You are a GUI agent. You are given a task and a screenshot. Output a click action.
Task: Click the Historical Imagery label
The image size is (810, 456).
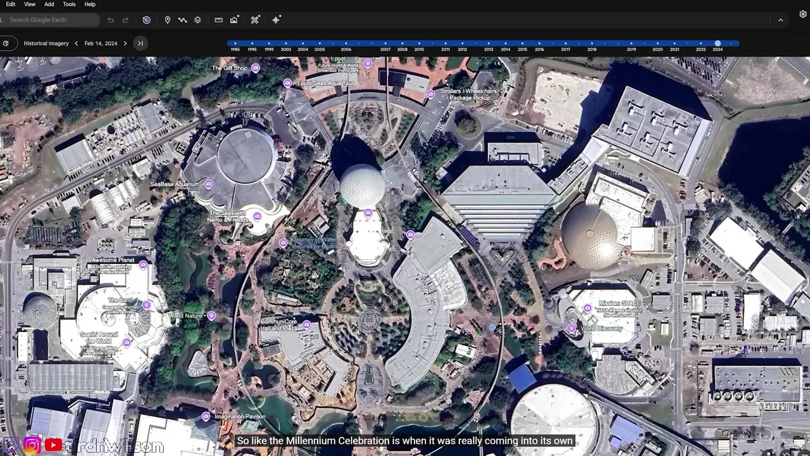(46, 43)
